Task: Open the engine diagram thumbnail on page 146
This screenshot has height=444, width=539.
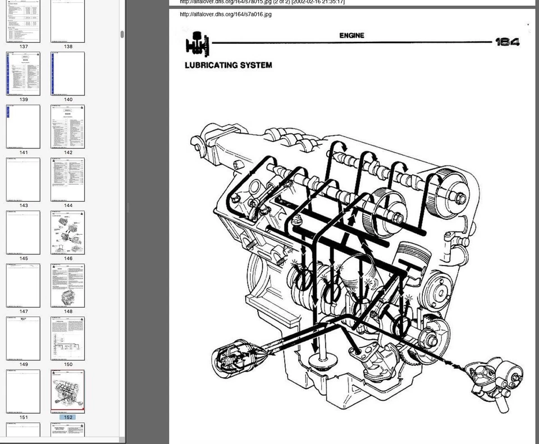Action: point(67,232)
